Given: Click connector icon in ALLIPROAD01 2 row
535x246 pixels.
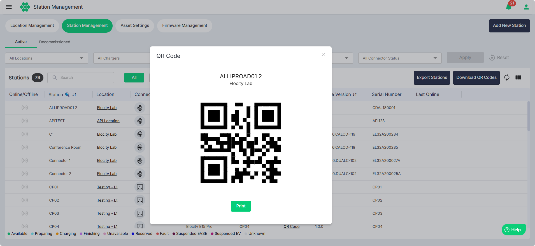Looking at the screenshot, I should point(140,108).
